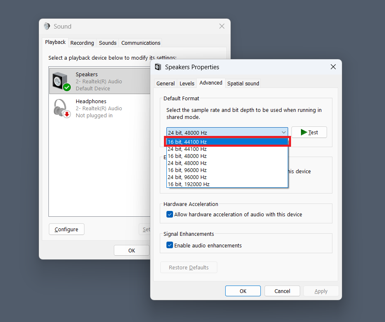
Task: Open the Levels tab
Action: pyautogui.click(x=187, y=83)
